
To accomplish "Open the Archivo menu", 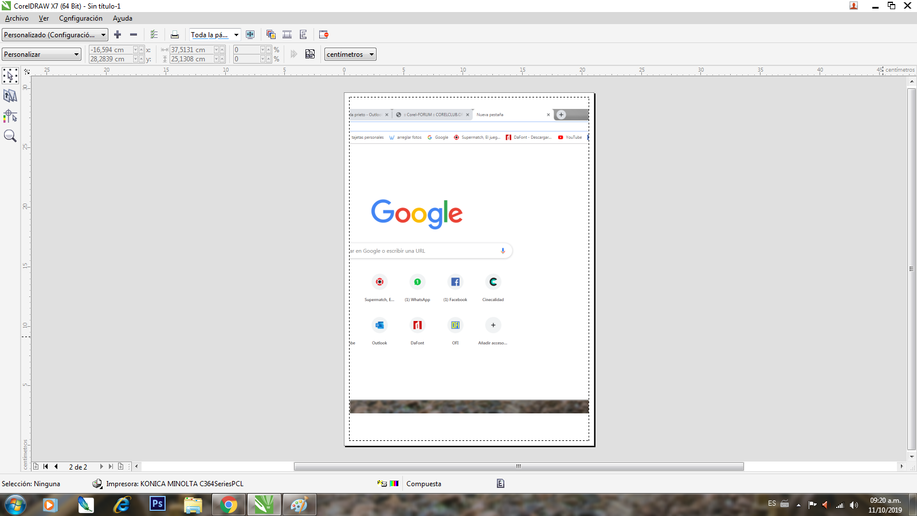I will pos(17,18).
